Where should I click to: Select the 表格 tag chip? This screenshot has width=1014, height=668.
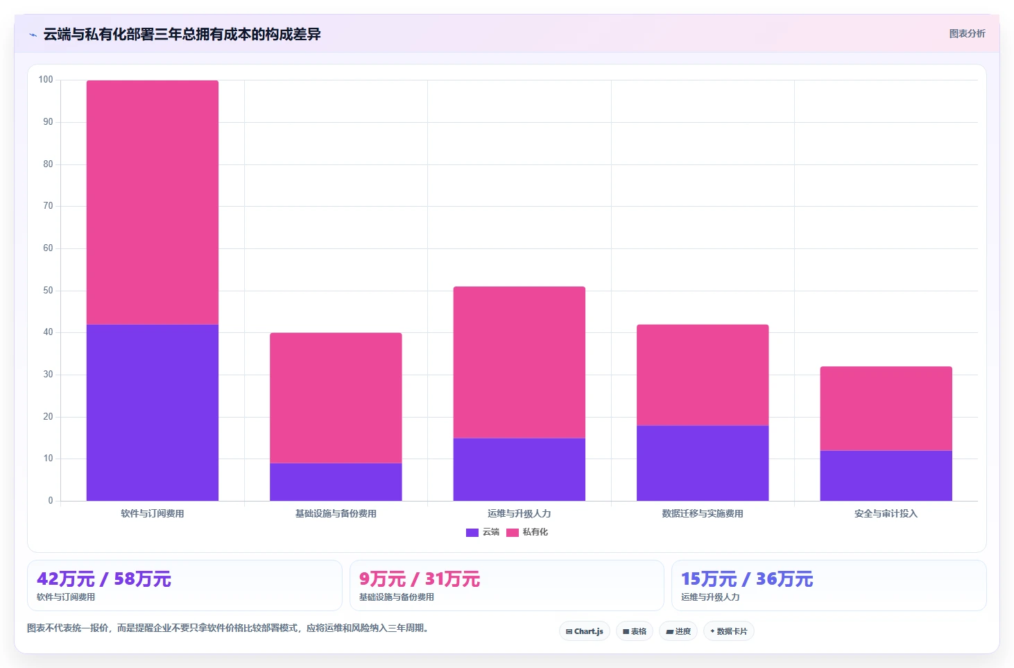click(x=635, y=631)
